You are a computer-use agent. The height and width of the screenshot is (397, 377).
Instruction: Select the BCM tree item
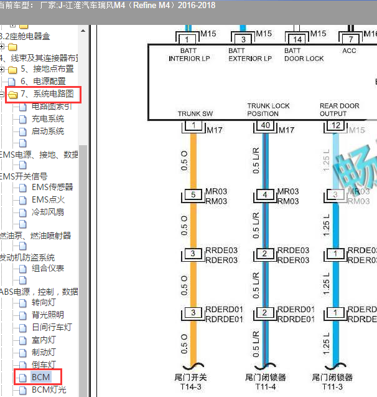41,377
